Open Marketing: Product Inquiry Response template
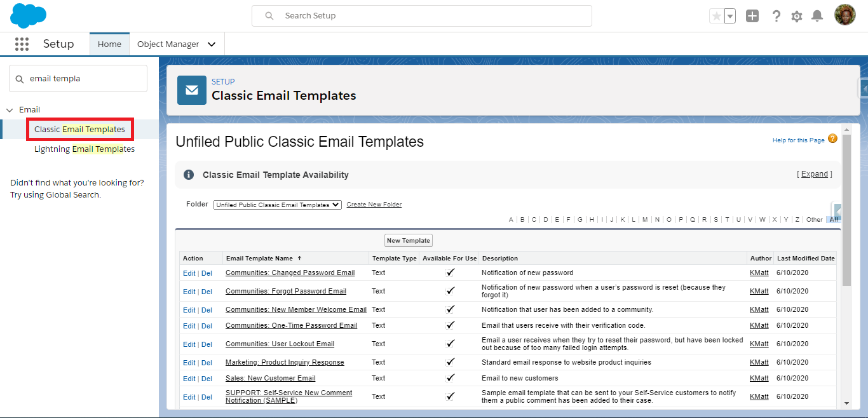 (285, 362)
